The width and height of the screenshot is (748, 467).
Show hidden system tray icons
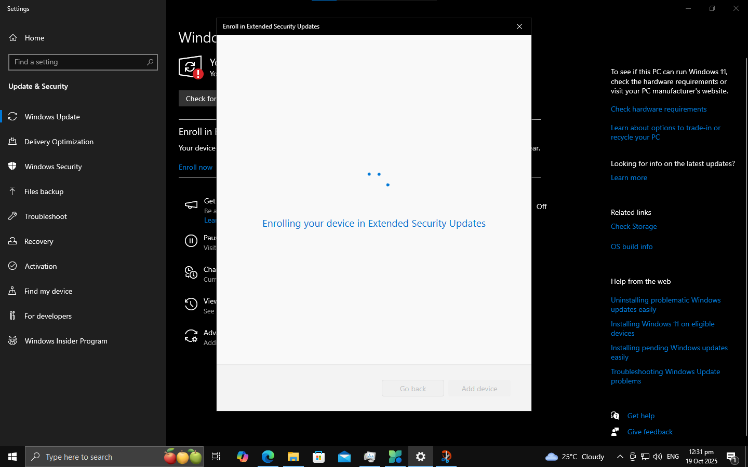620,457
